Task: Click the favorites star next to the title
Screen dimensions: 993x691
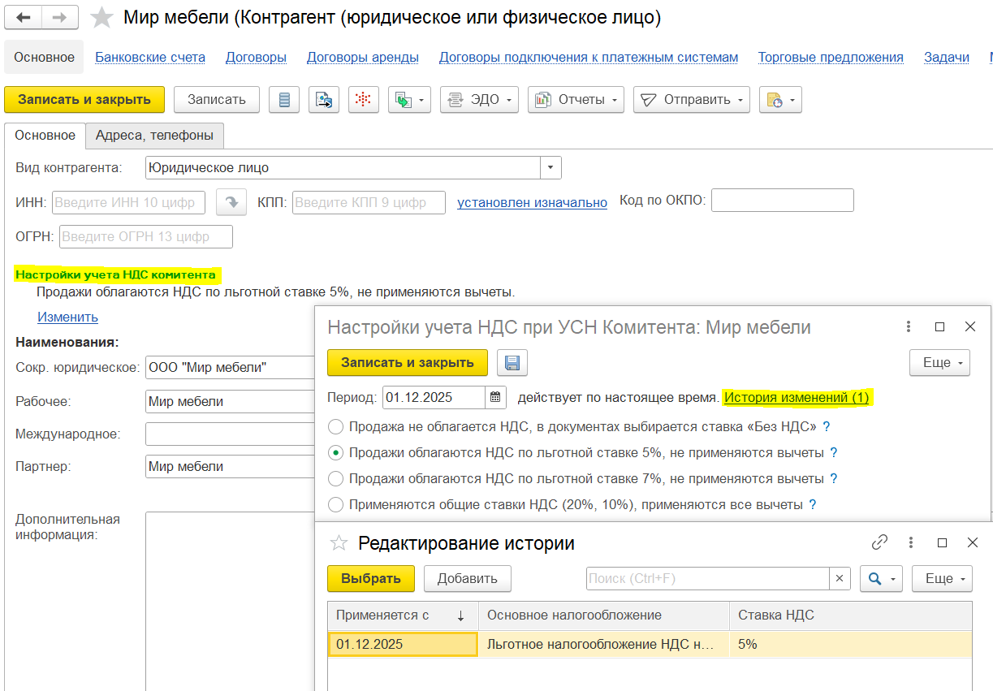Action: pyautogui.click(x=101, y=18)
